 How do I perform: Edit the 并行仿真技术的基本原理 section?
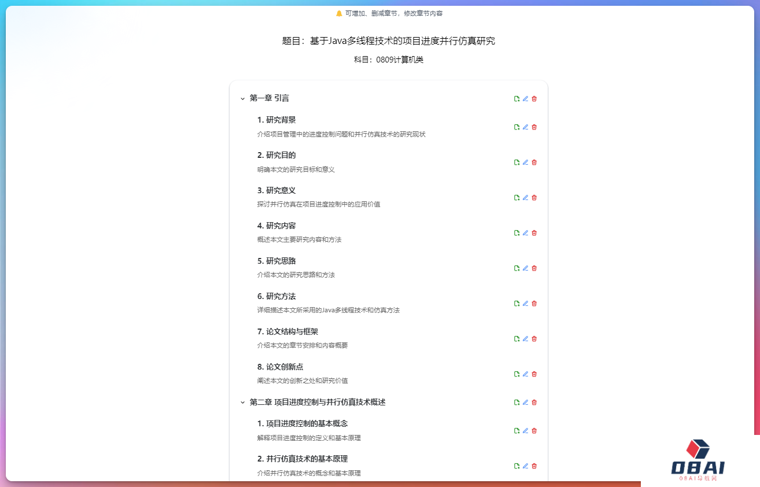point(526,466)
